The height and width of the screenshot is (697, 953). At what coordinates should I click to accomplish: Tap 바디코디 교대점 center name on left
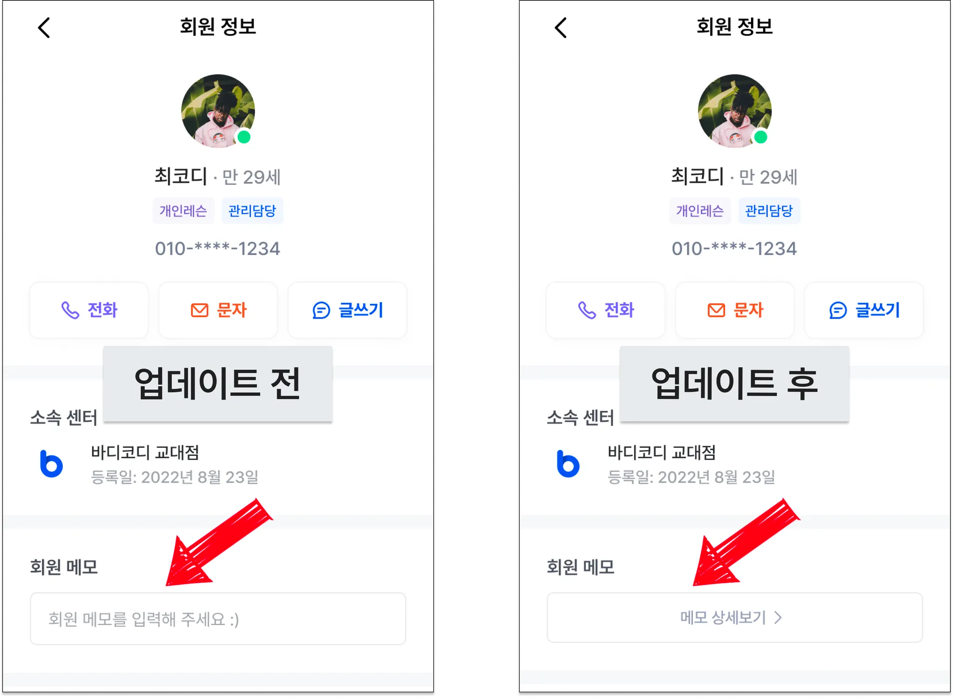145,452
